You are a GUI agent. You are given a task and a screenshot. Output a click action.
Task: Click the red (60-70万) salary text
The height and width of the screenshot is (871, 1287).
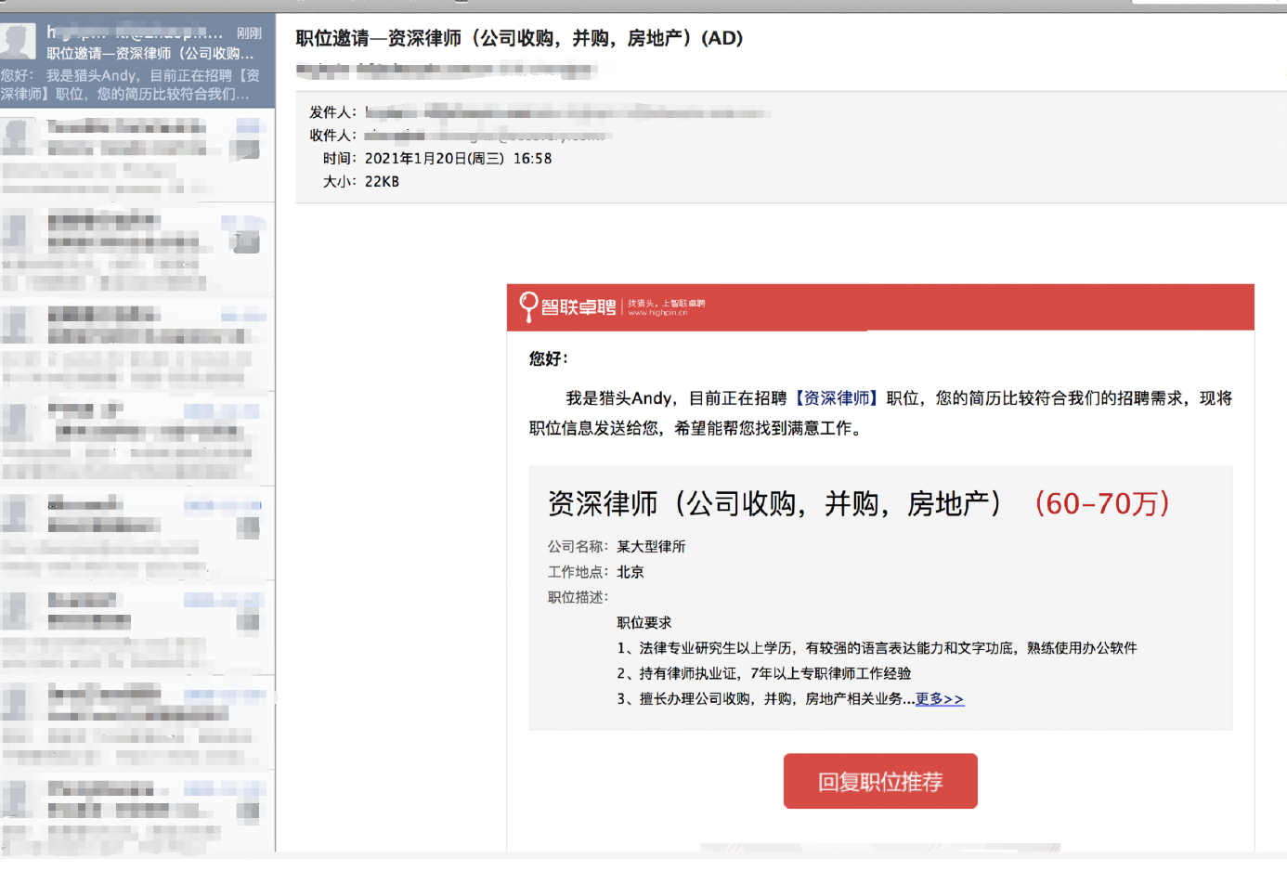point(1101,503)
